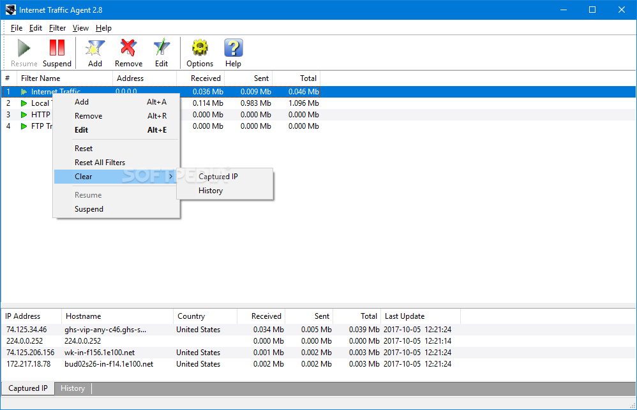
Task: Open the Edit menu in menu bar
Action: point(35,28)
